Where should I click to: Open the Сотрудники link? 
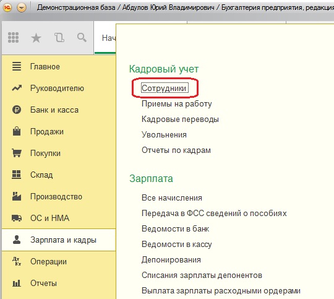(x=165, y=88)
